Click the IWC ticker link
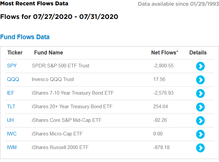Image resolution: width=219 pixels, height=162 pixels. [12, 134]
